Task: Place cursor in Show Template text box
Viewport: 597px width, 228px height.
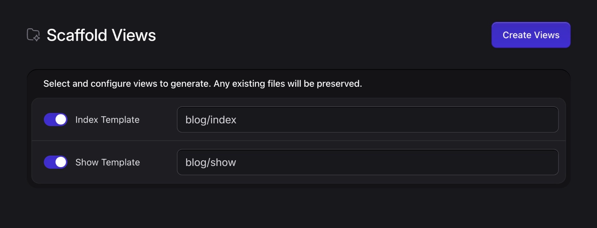Action: pyautogui.click(x=367, y=162)
